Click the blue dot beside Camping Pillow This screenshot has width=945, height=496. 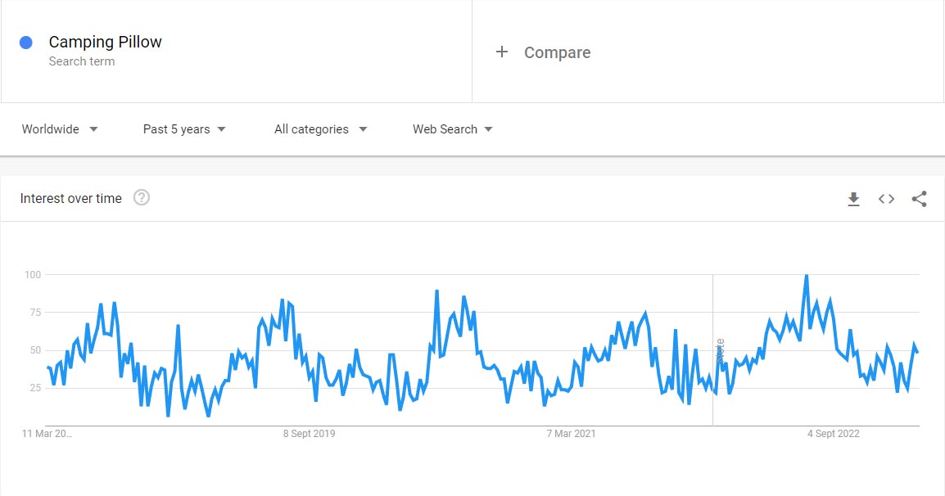tap(26, 43)
